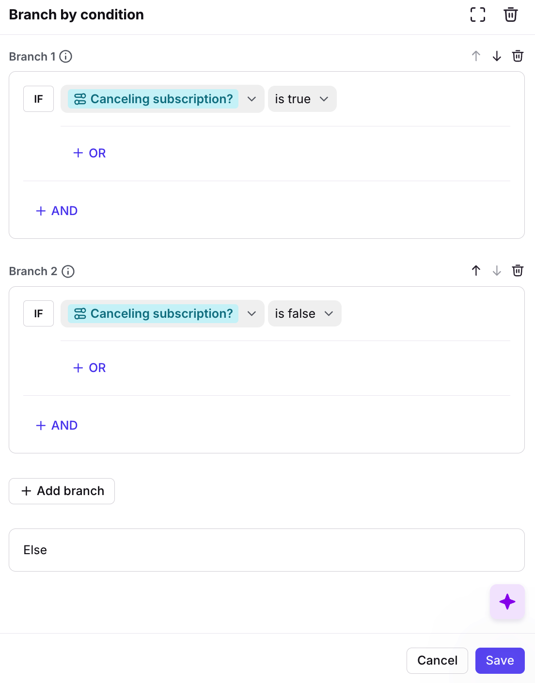
Task: Delete Branch 1 using trash icon
Action: (518, 56)
